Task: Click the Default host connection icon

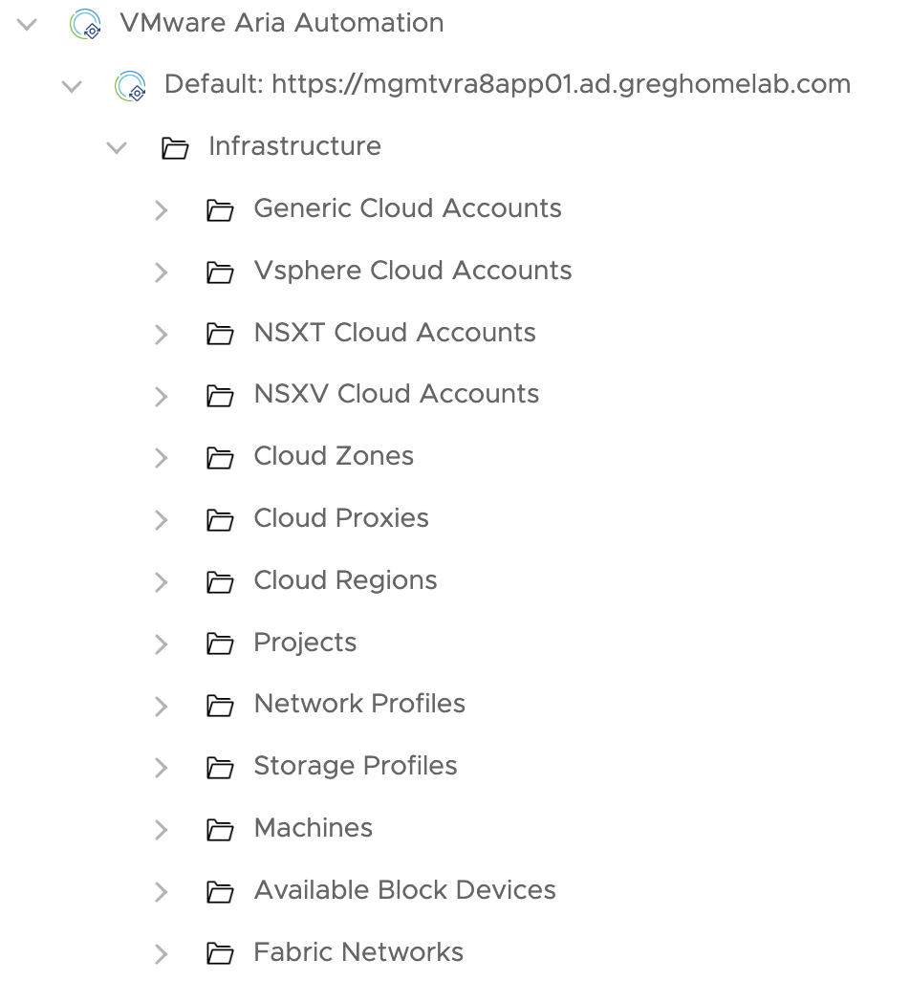Action: coord(130,86)
